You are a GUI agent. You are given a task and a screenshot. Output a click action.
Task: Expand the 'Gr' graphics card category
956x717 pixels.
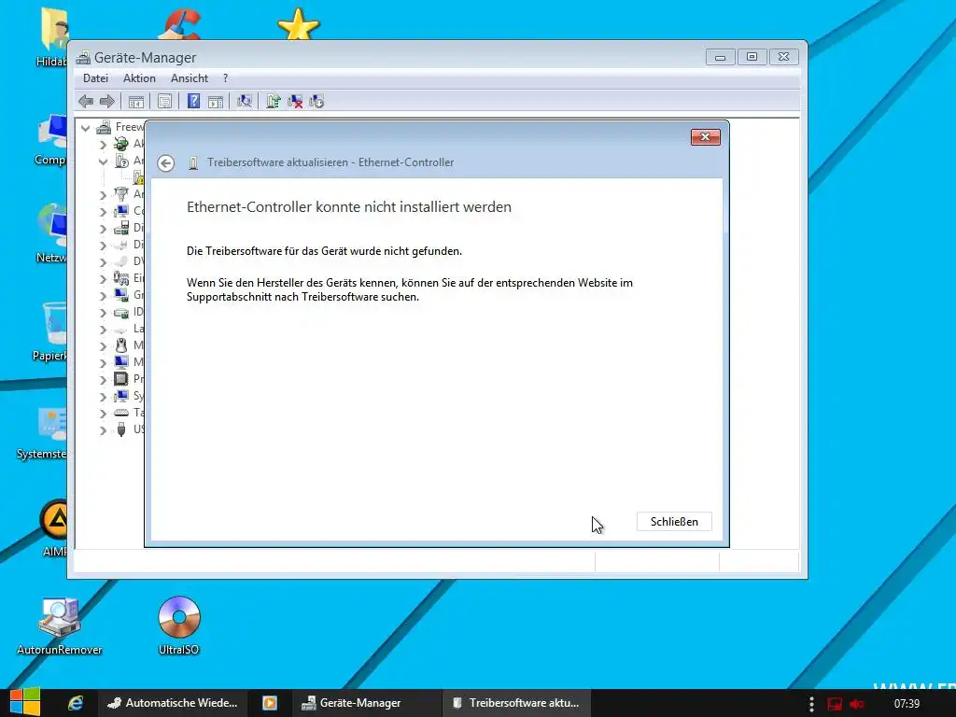103,296
